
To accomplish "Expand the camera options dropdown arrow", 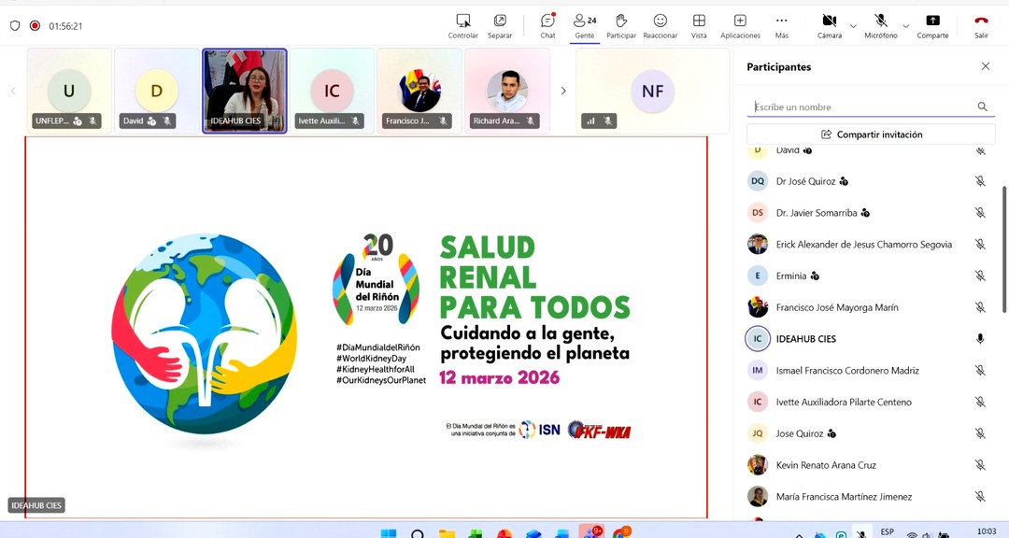I will tap(853, 26).
